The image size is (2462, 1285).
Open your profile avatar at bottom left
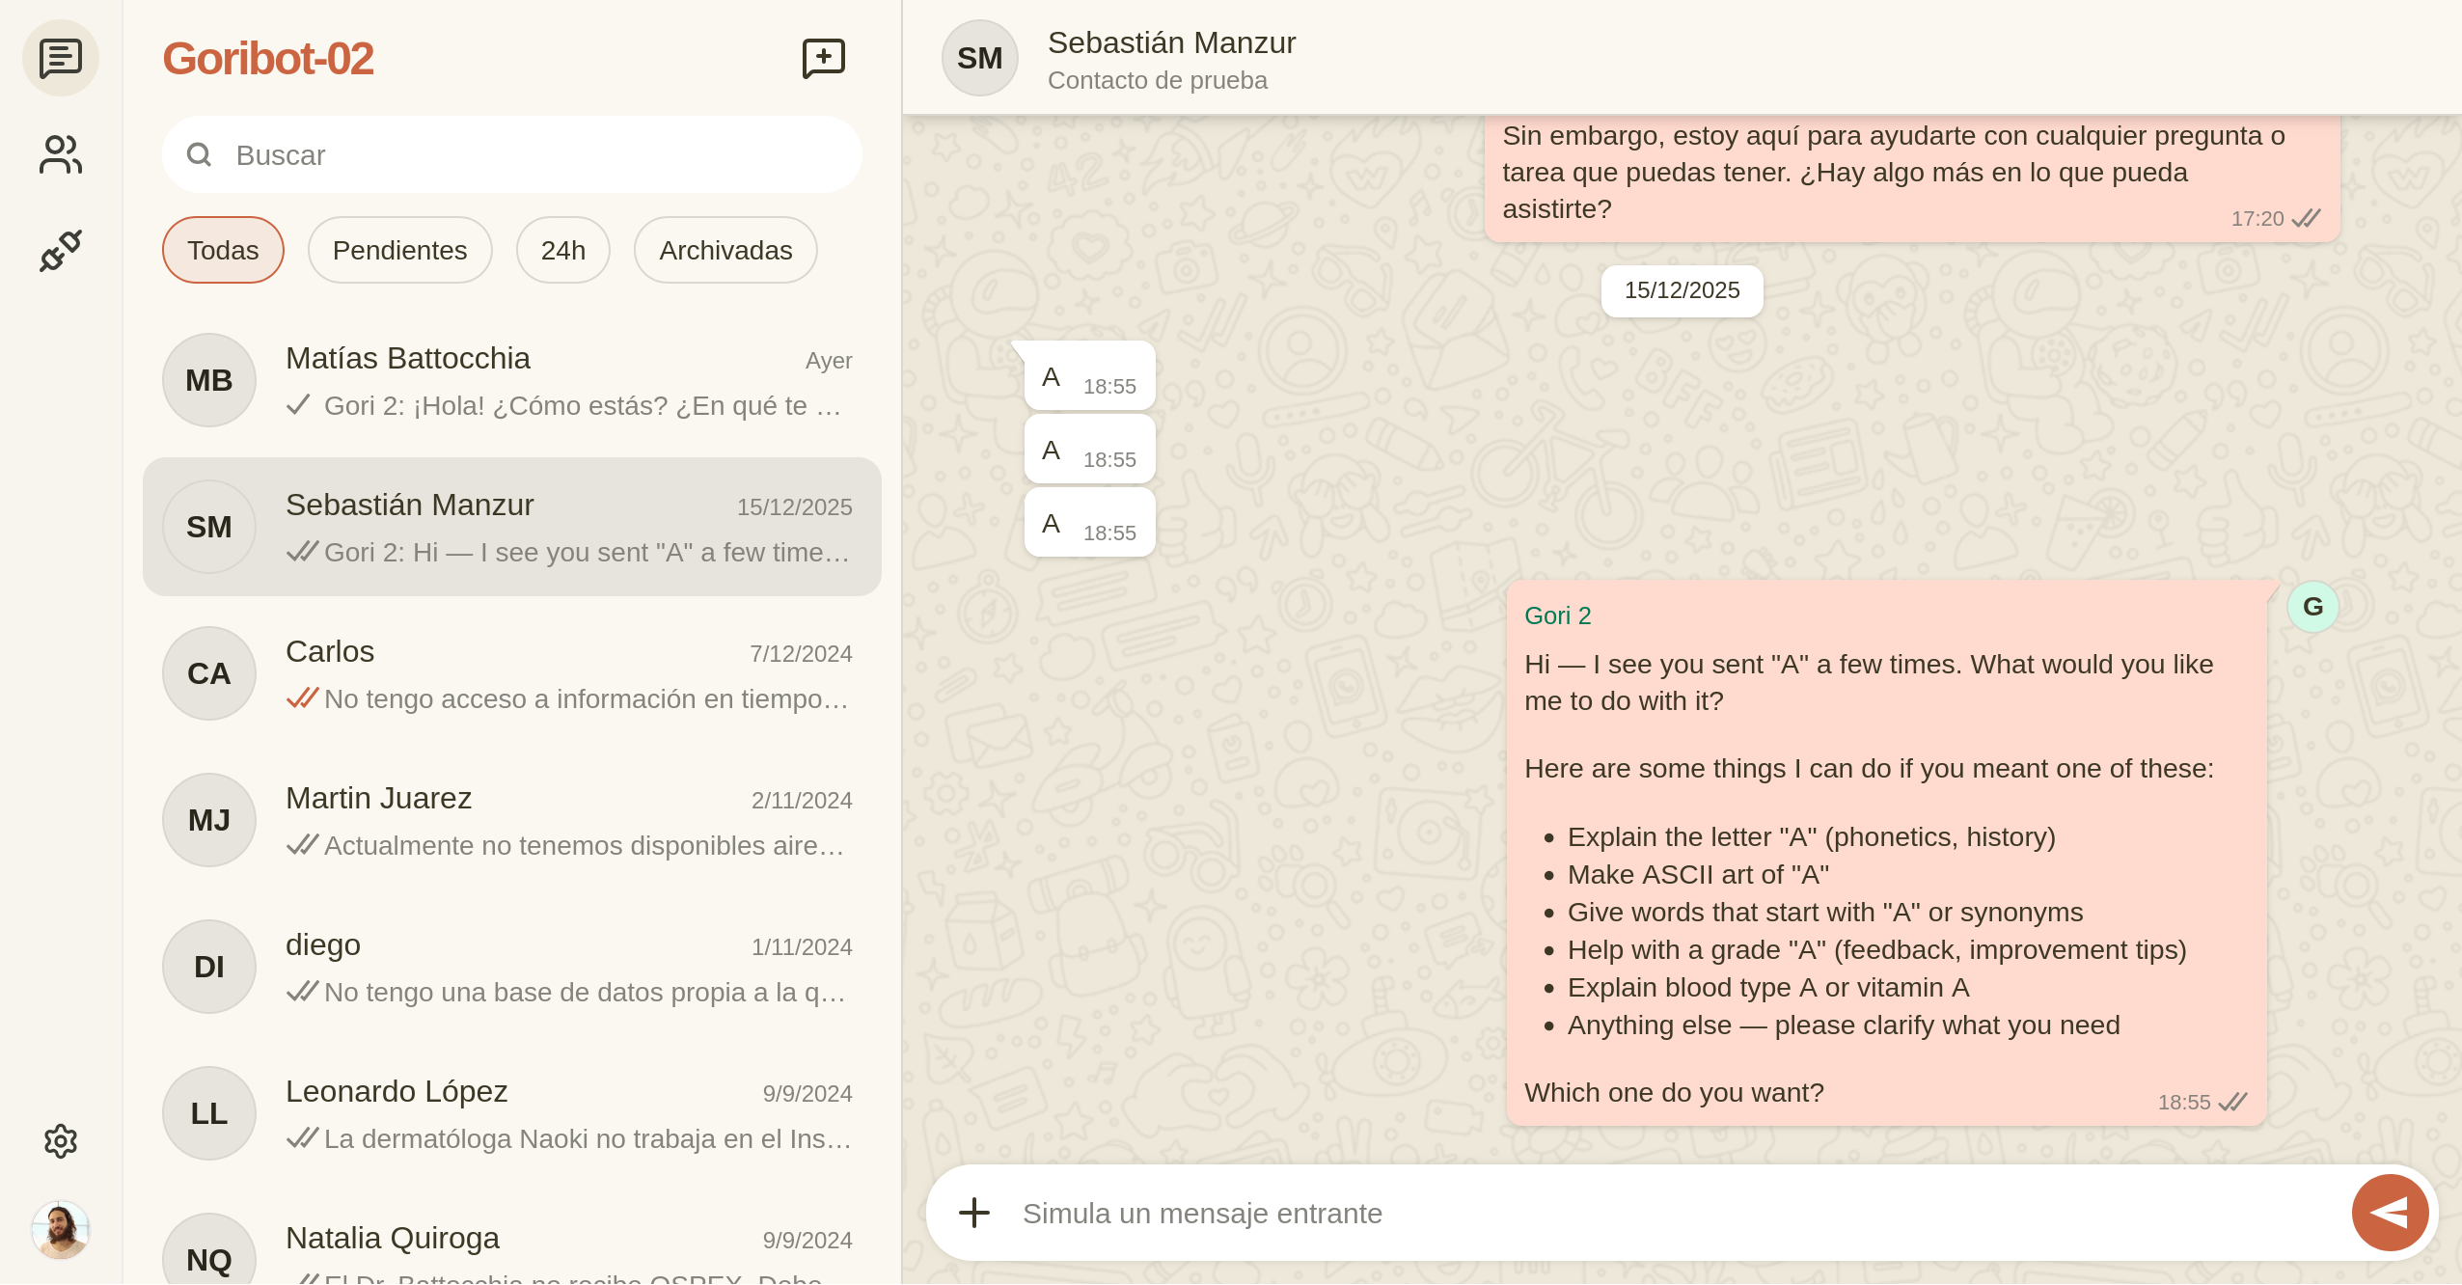(61, 1230)
